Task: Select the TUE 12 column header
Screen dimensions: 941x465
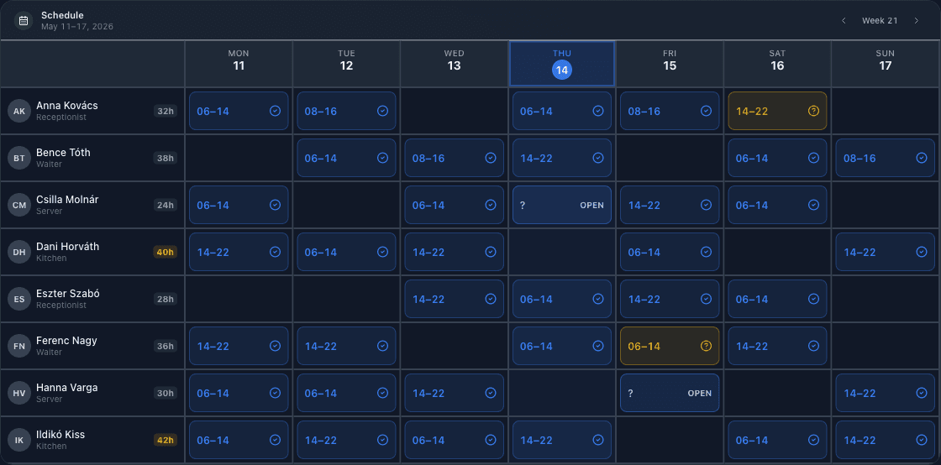Action: pyautogui.click(x=346, y=64)
